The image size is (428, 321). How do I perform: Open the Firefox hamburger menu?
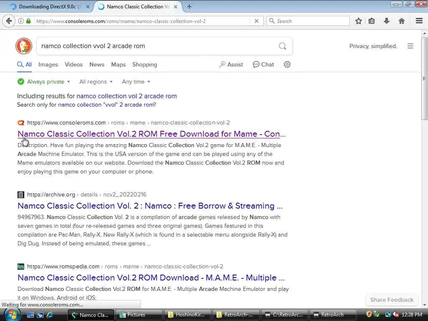(419, 21)
